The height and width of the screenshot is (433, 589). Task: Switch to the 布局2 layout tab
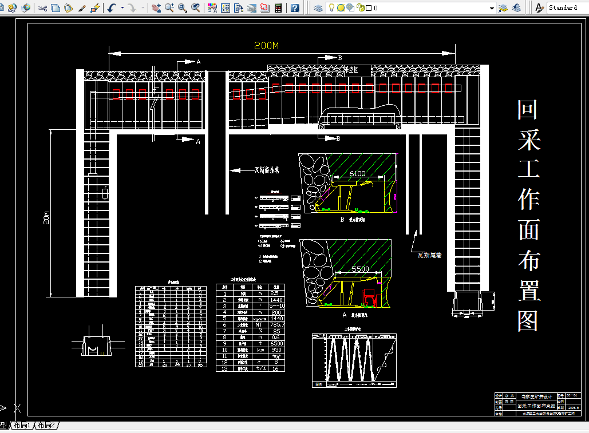(46, 425)
